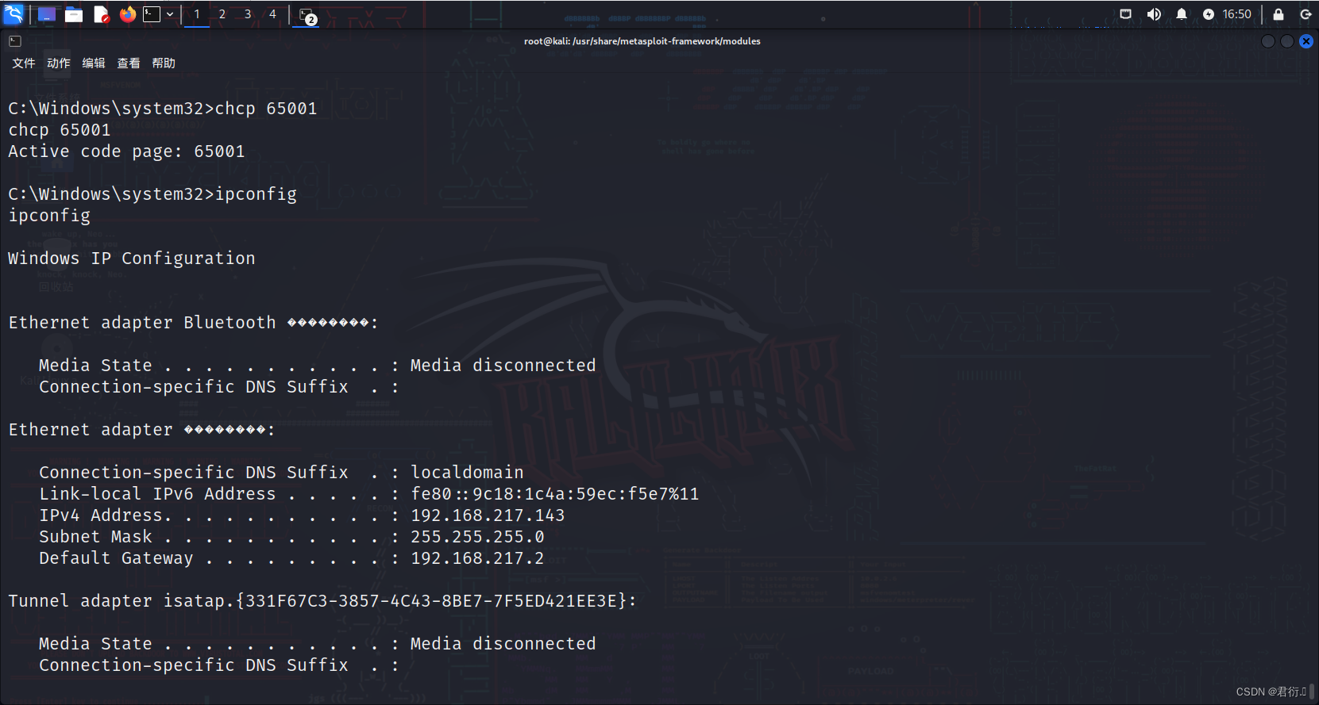The width and height of the screenshot is (1319, 705).
Task: Click the power manager tray icon
Action: 1209,14
